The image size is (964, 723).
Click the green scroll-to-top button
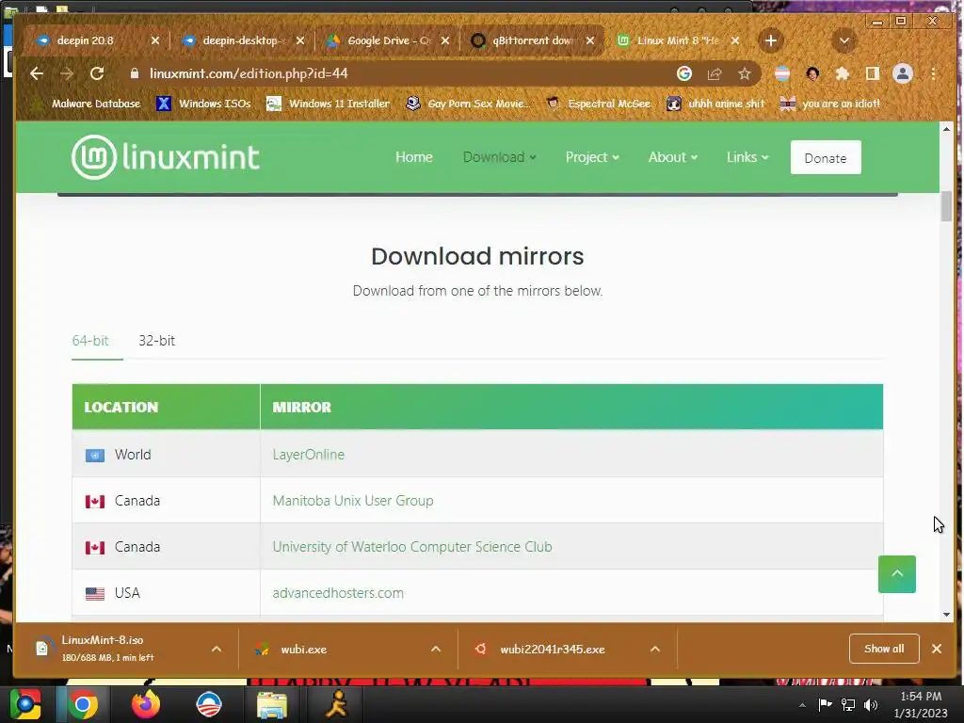click(897, 574)
